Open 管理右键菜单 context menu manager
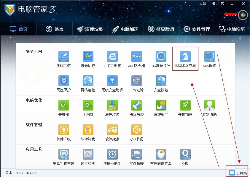The image size is (250, 177). coord(161,157)
